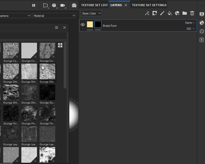Add a folder to the layer stack

185,13
